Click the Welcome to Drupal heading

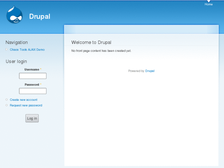[91, 42]
